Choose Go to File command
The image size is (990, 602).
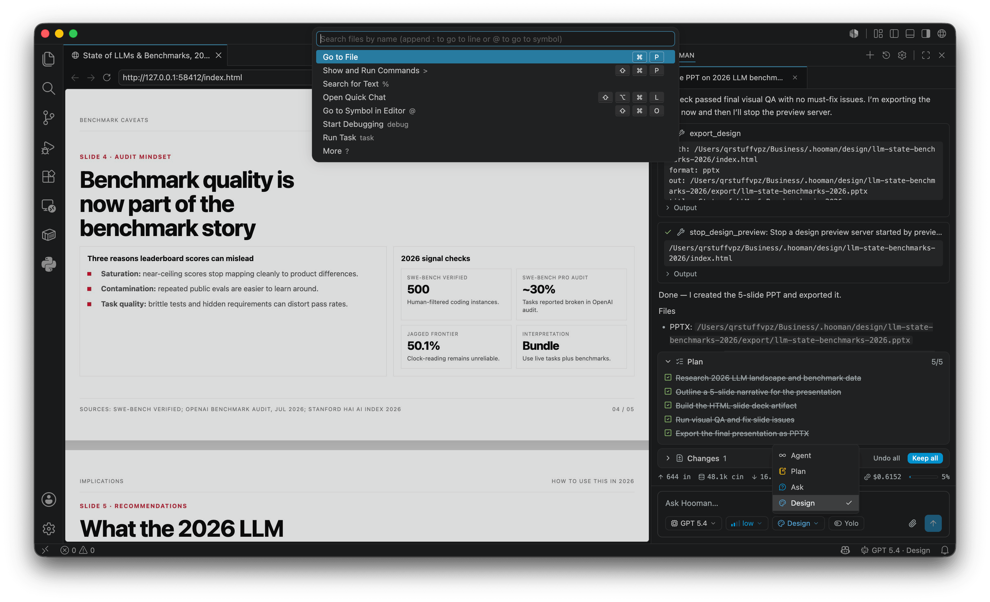click(x=495, y=57)
